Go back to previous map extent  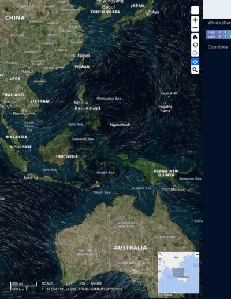(x=195, y=45)
